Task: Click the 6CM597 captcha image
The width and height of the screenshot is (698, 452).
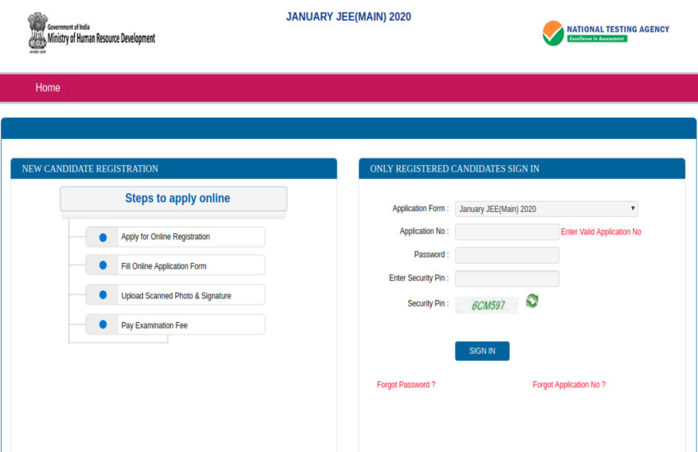Action: (487, 305)
